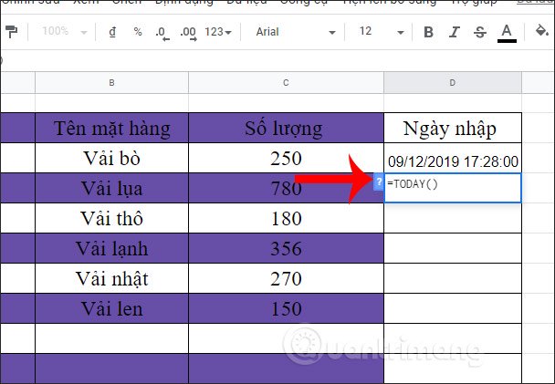Toggle italic formatting
Image resolution: width=555 pixels, height=384 pixels.
click(454, 32)
